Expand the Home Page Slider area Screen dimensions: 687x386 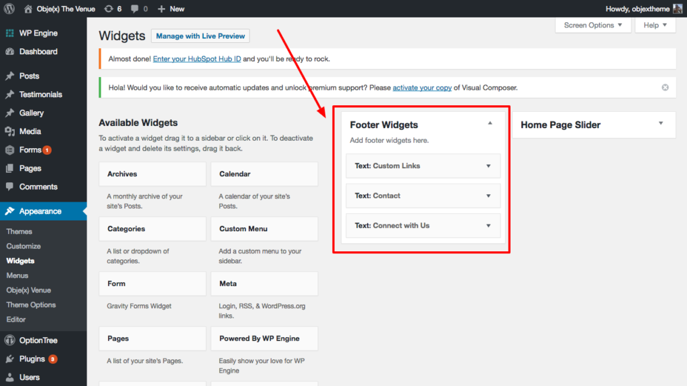pos(661,123)
